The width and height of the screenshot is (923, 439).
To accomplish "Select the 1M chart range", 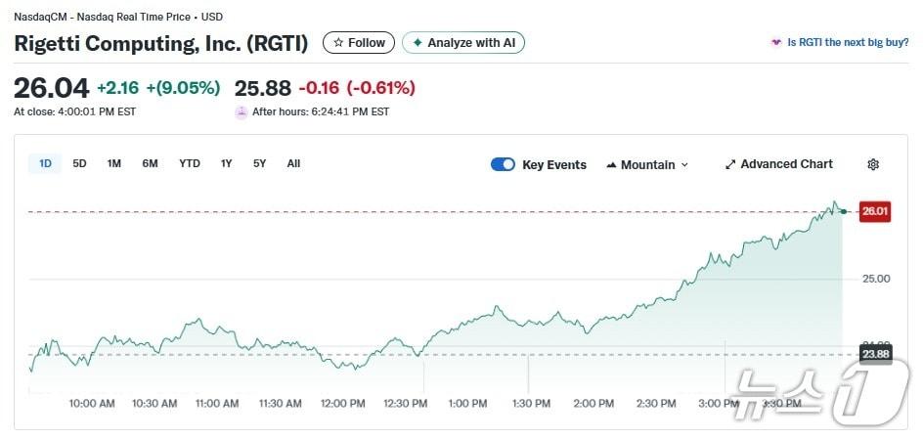I will tap(114, 163).
